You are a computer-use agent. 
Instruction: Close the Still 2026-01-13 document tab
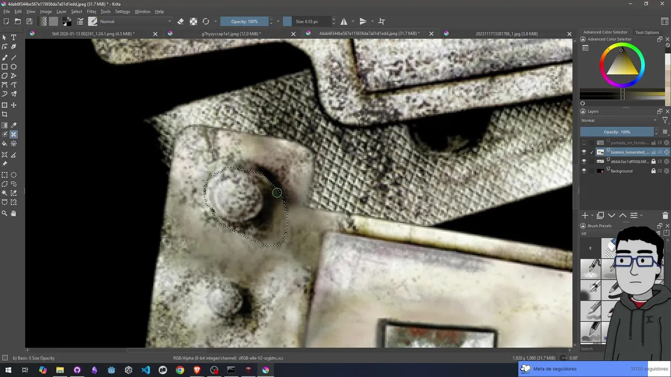click(x=155, y=34)
